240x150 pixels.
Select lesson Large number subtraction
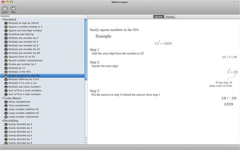click(x=42, y=117)
